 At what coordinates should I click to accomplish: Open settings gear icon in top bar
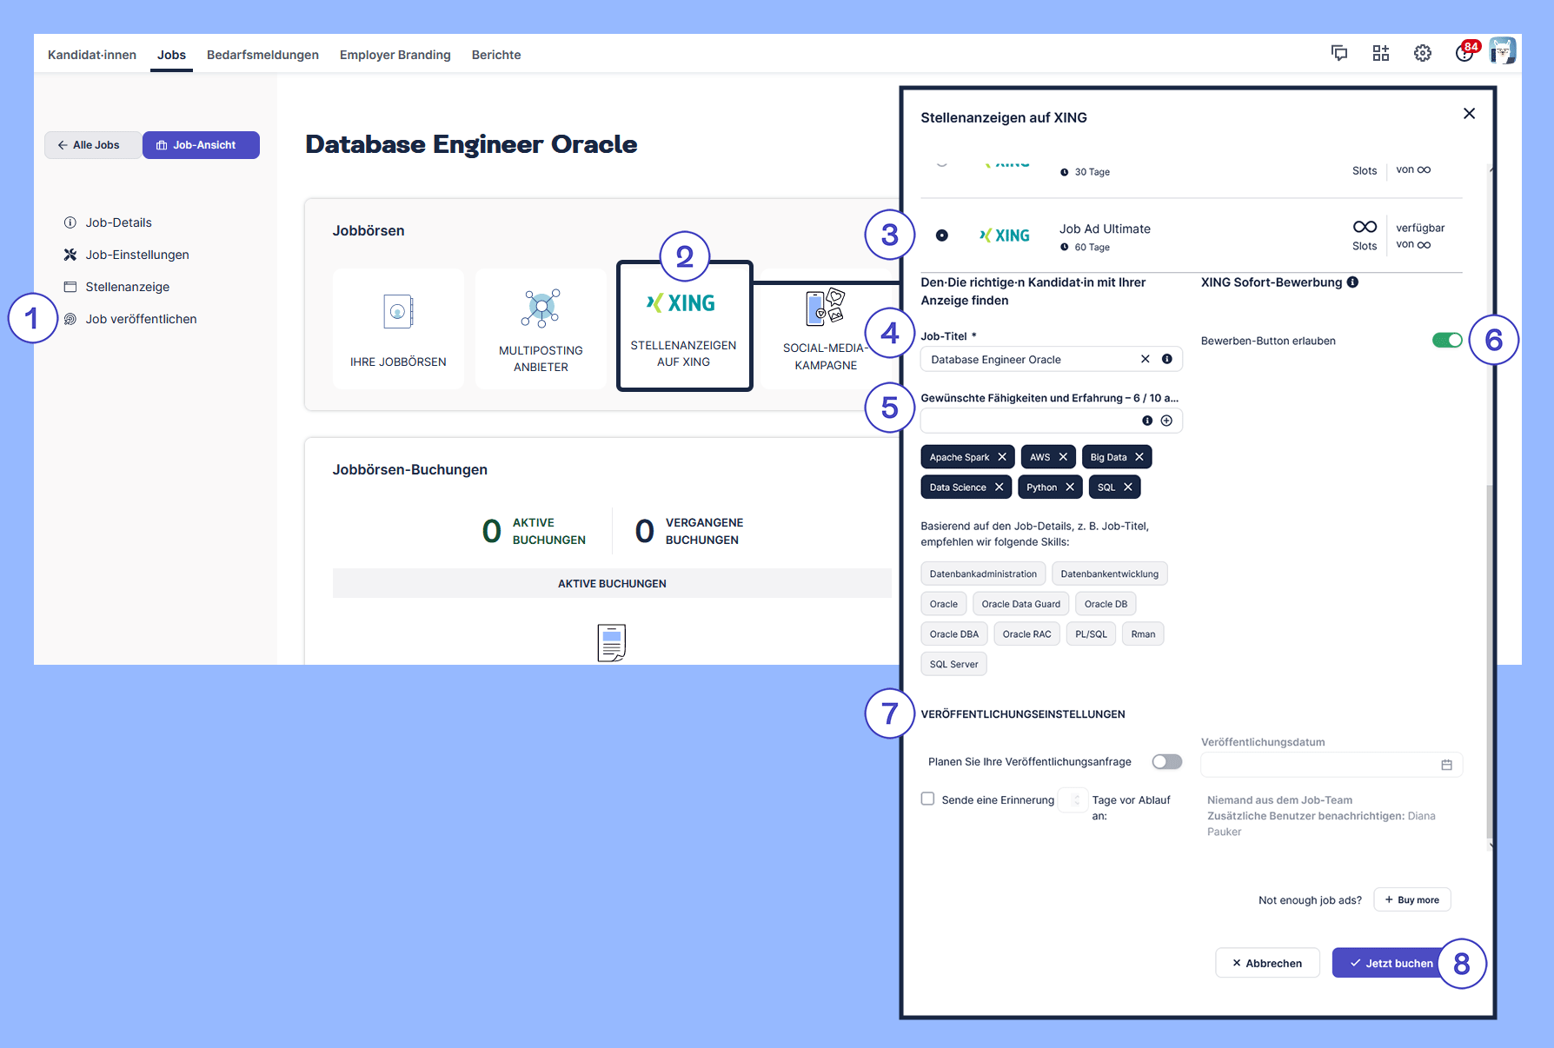[1423, 53]
